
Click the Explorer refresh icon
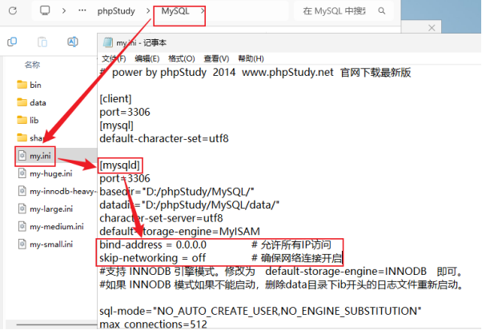pos(13,10)
